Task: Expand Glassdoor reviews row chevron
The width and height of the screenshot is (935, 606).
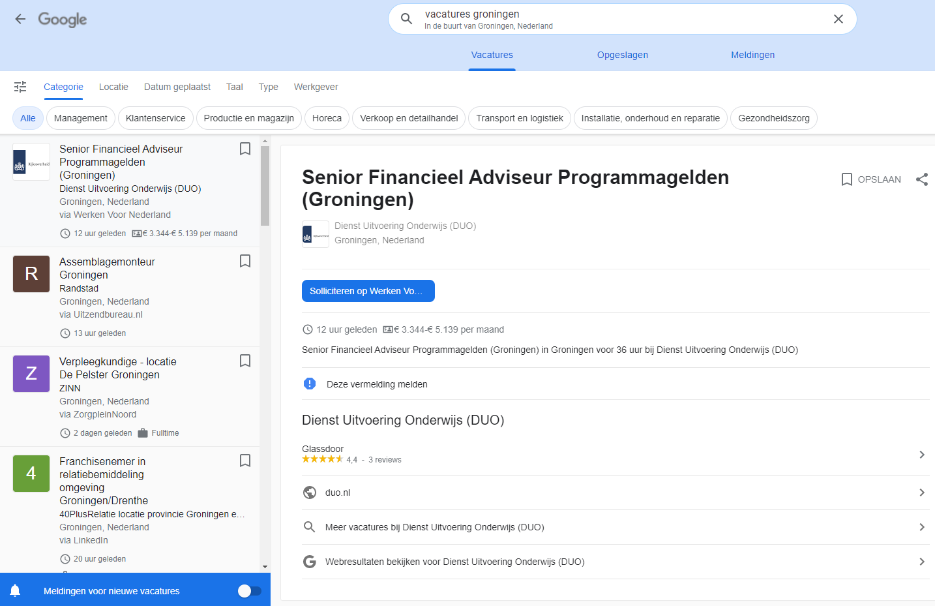Action: pos(922,455)
